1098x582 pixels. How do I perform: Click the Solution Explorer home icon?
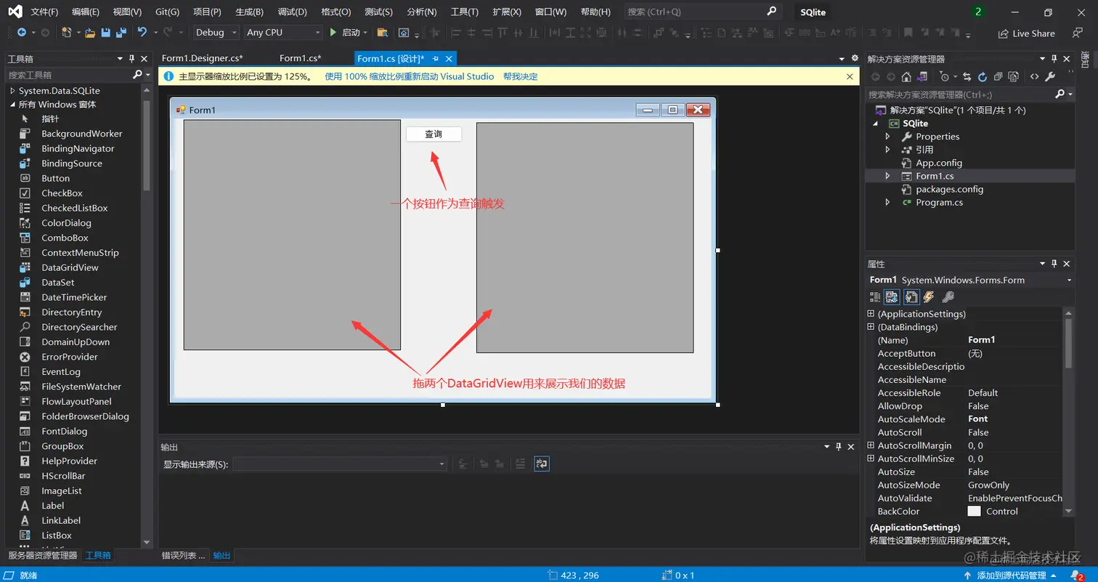(906, 77)
